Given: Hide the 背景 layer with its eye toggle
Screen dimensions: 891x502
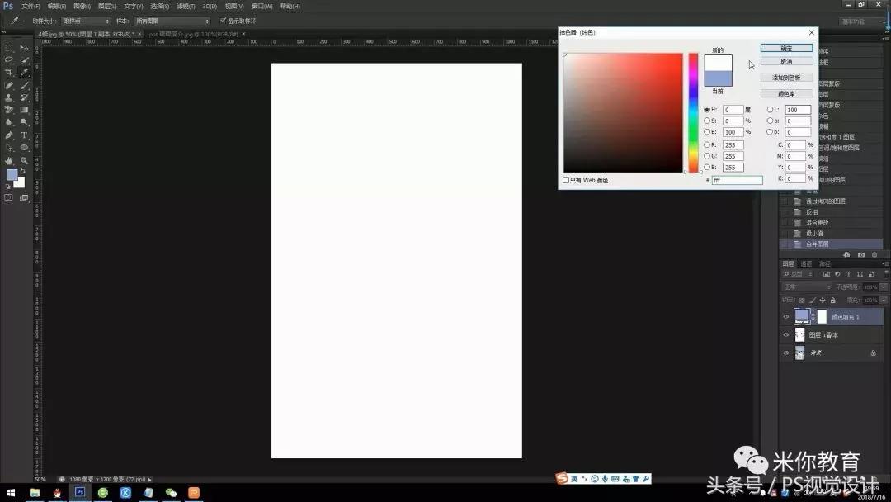Looking at the screenshot, I should (786, 353).
